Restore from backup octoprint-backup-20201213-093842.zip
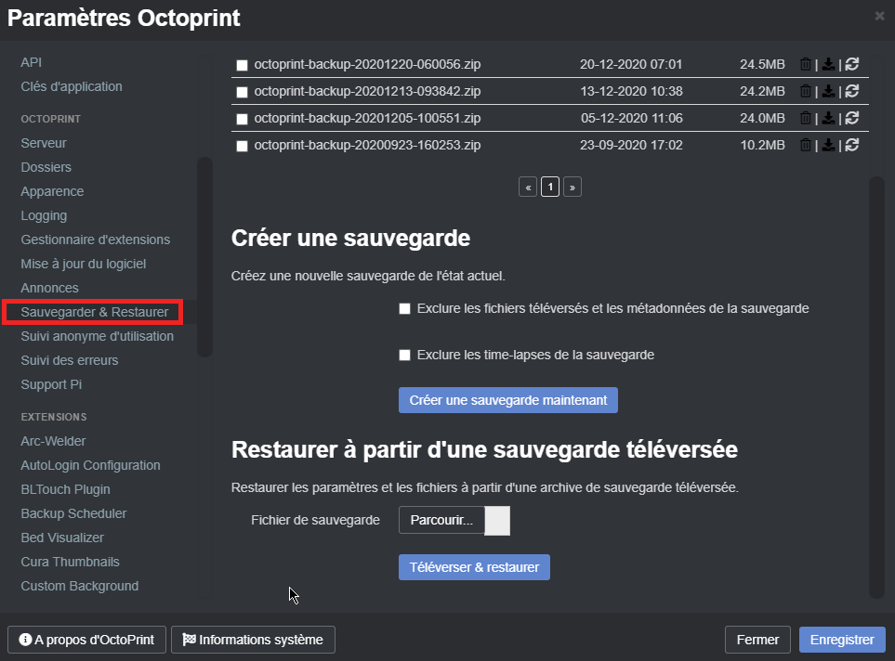This screenshot has height=661, width=895. click(852, 91)
